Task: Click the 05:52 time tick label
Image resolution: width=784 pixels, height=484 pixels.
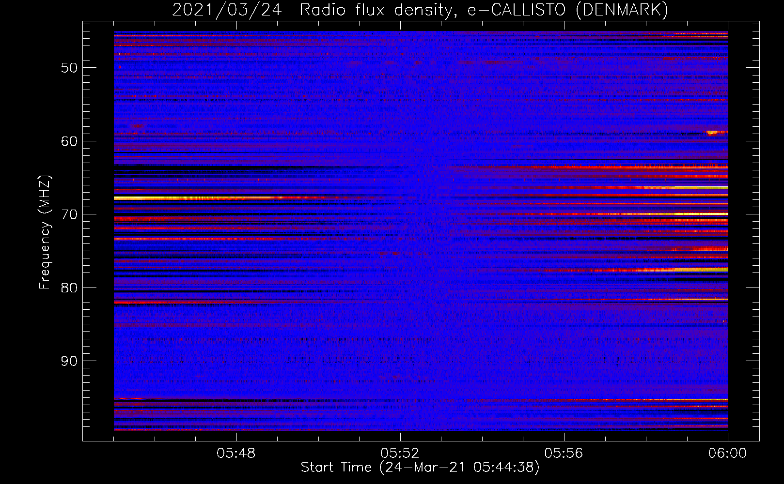Action: [x=400, y=454]
